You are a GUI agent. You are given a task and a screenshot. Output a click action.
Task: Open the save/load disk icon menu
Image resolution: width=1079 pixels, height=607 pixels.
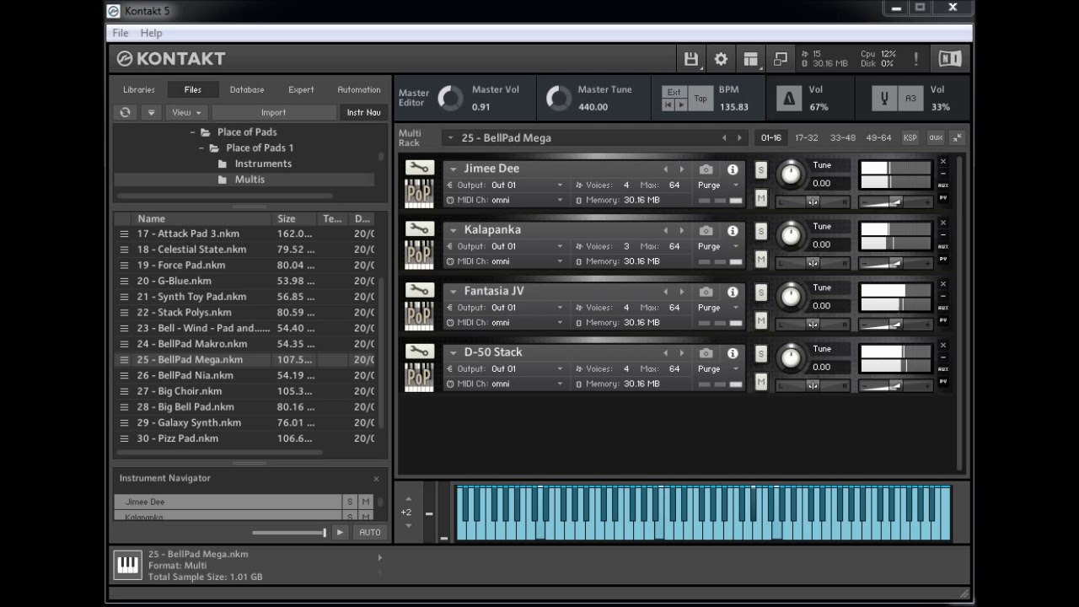point(691,59)
